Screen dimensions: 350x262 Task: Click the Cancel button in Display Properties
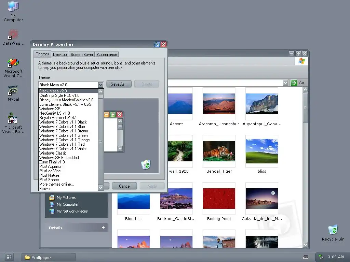(x=124, y=186)
